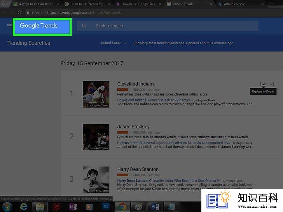Reload the page with the refresh icon
Screen dimensions: 283x212
pos(20,12)
